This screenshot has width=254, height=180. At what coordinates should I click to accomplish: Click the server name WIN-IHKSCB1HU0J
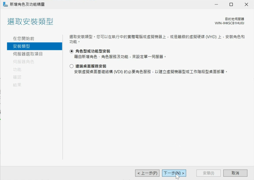(229, 23)
